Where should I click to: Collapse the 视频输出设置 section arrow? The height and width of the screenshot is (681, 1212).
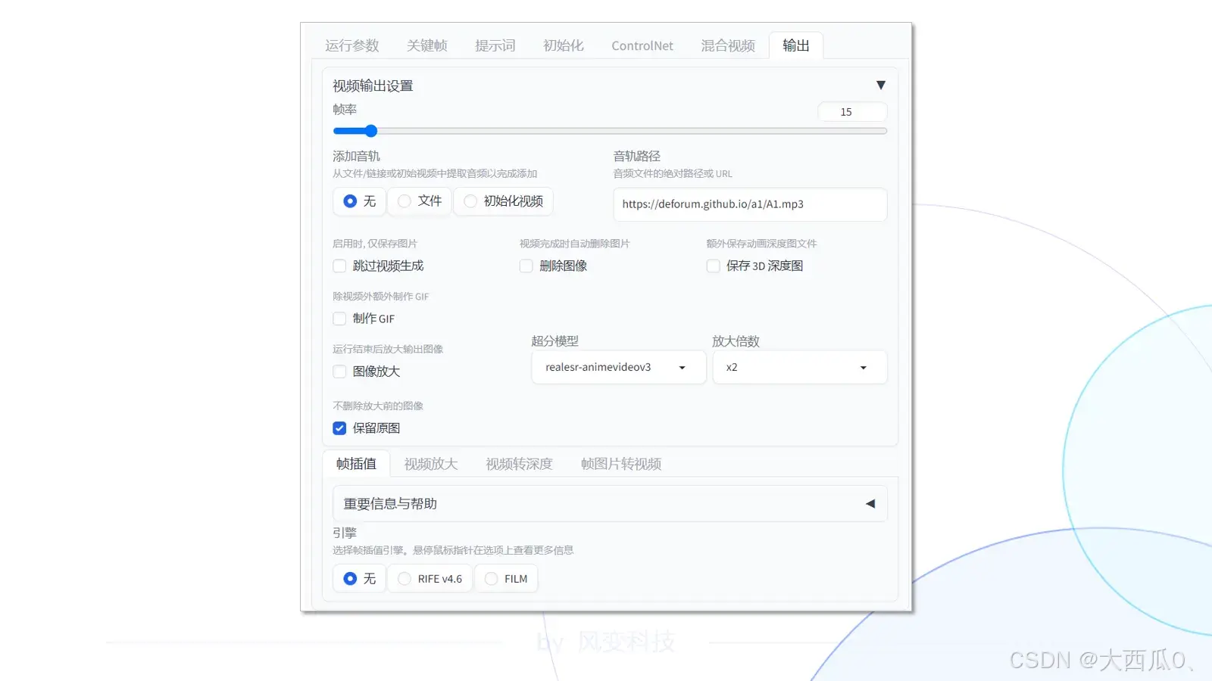pos(880,86)
